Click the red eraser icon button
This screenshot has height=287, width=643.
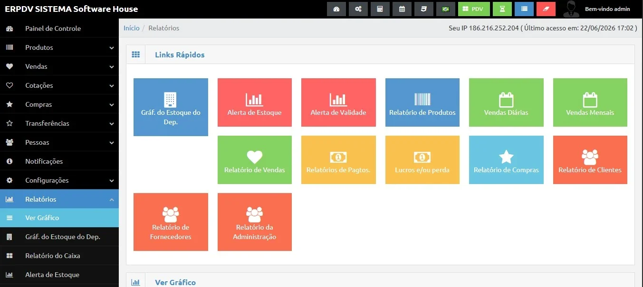pos(546,9)
